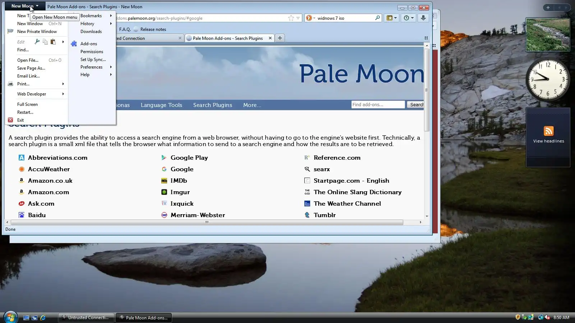The width and height of the screenshot is (575, 323).
Task: Click the Search add-ons button
Action: coord(416,104)
